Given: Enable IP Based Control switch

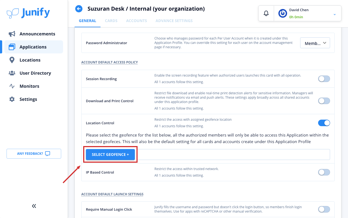Looking at the screenshot, I should pyautogui.click(x=324, y=172).
